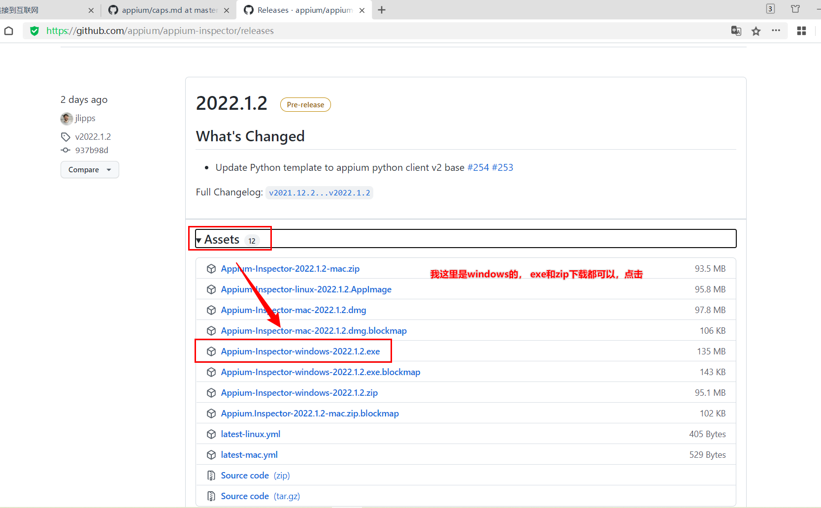Click package icon for linux AppImage
The height and width of the screenshot is (508, 821).
coord(211,289)
